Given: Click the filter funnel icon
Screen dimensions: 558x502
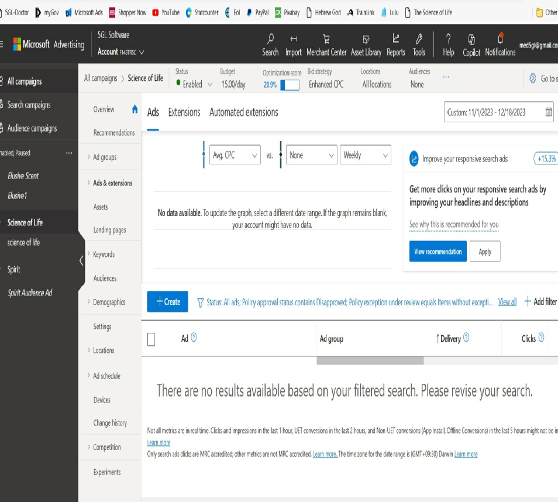Looking at the screenshot, I should pyautogui.click(x=201, y=302).
